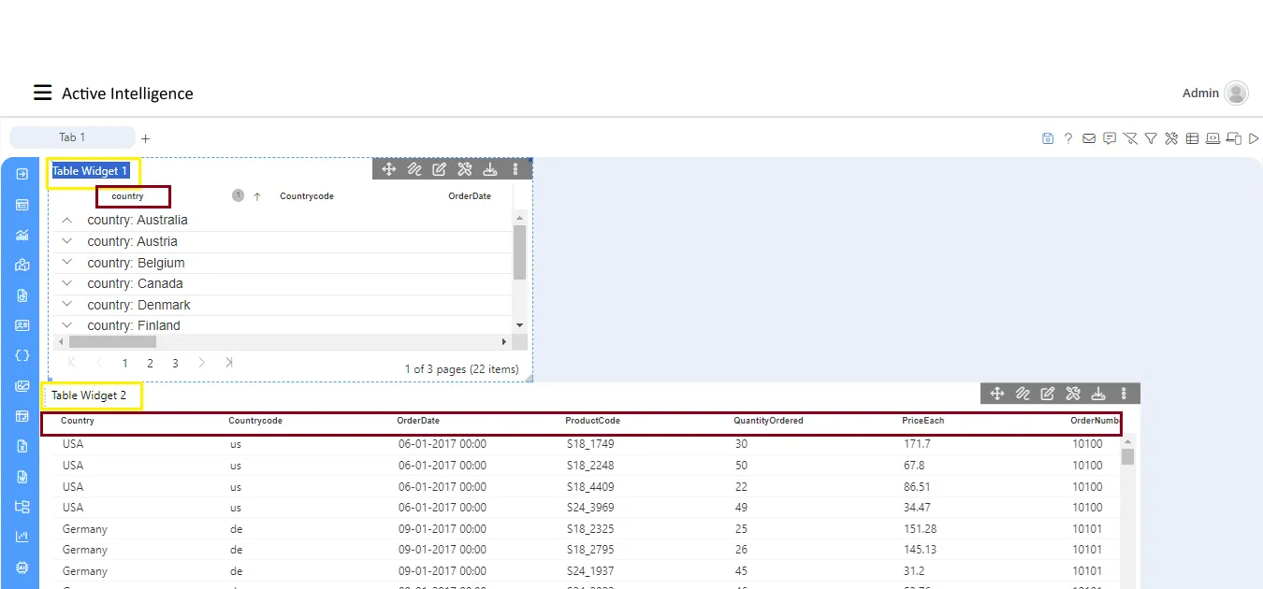
Task: Toggle the ascending sort arrow on the country column
Action: (x=257, y=196)
